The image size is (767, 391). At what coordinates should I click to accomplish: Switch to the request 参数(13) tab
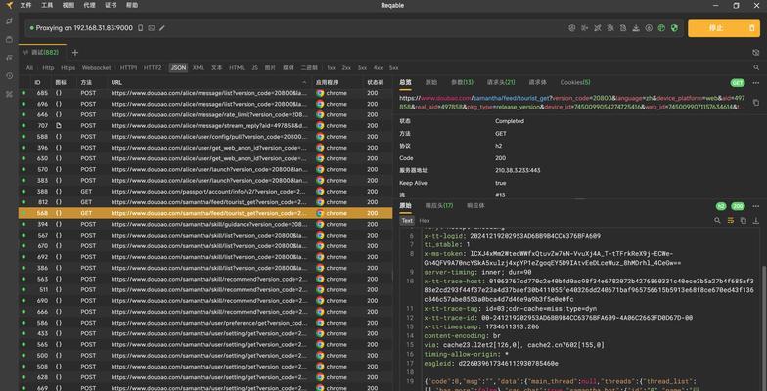462,82
